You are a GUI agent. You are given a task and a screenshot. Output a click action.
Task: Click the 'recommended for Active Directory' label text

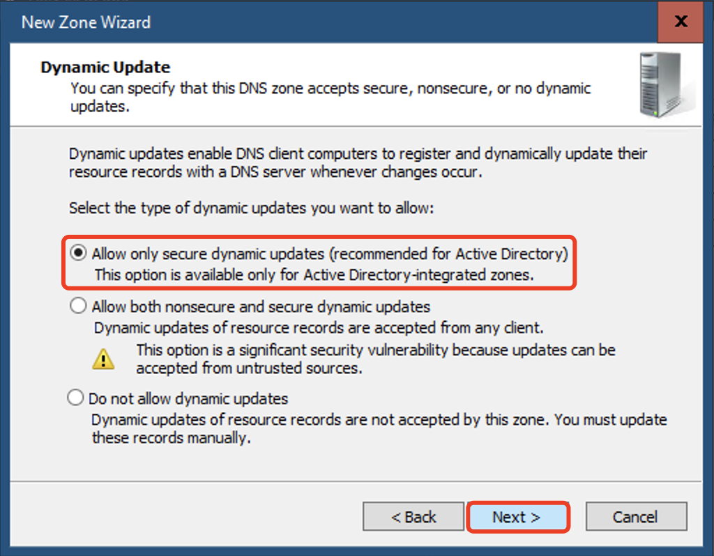click(449, 254)
